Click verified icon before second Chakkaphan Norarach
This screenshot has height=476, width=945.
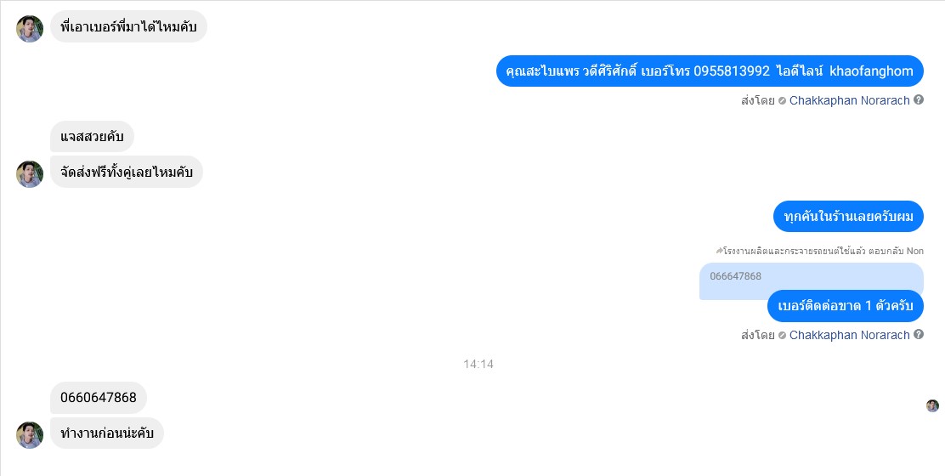[783, 335]
